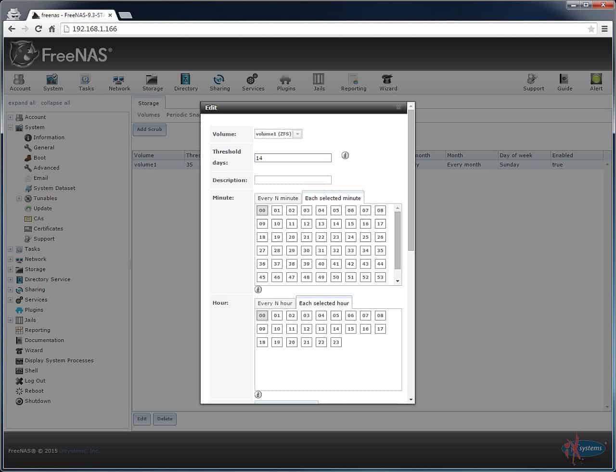Open the Chrome menu button
The height and width of the screenshot is (472, 616).
click(x=604, y=29)
